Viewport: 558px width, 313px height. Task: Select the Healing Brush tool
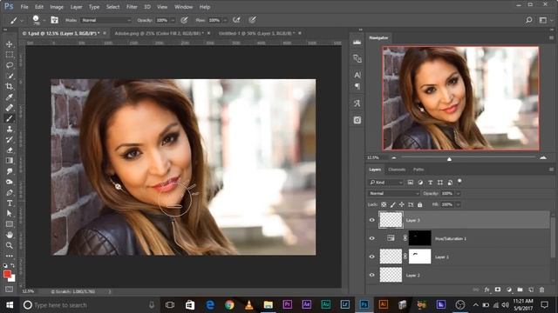click(x=10, y=108)
